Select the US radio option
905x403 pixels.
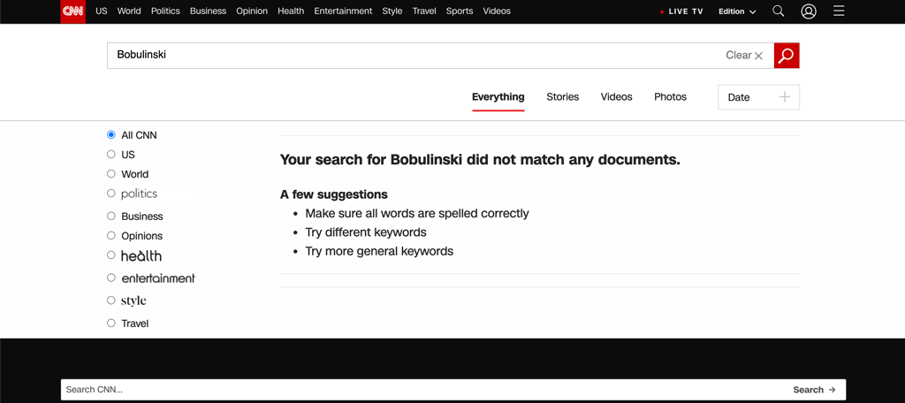(111, 155)
